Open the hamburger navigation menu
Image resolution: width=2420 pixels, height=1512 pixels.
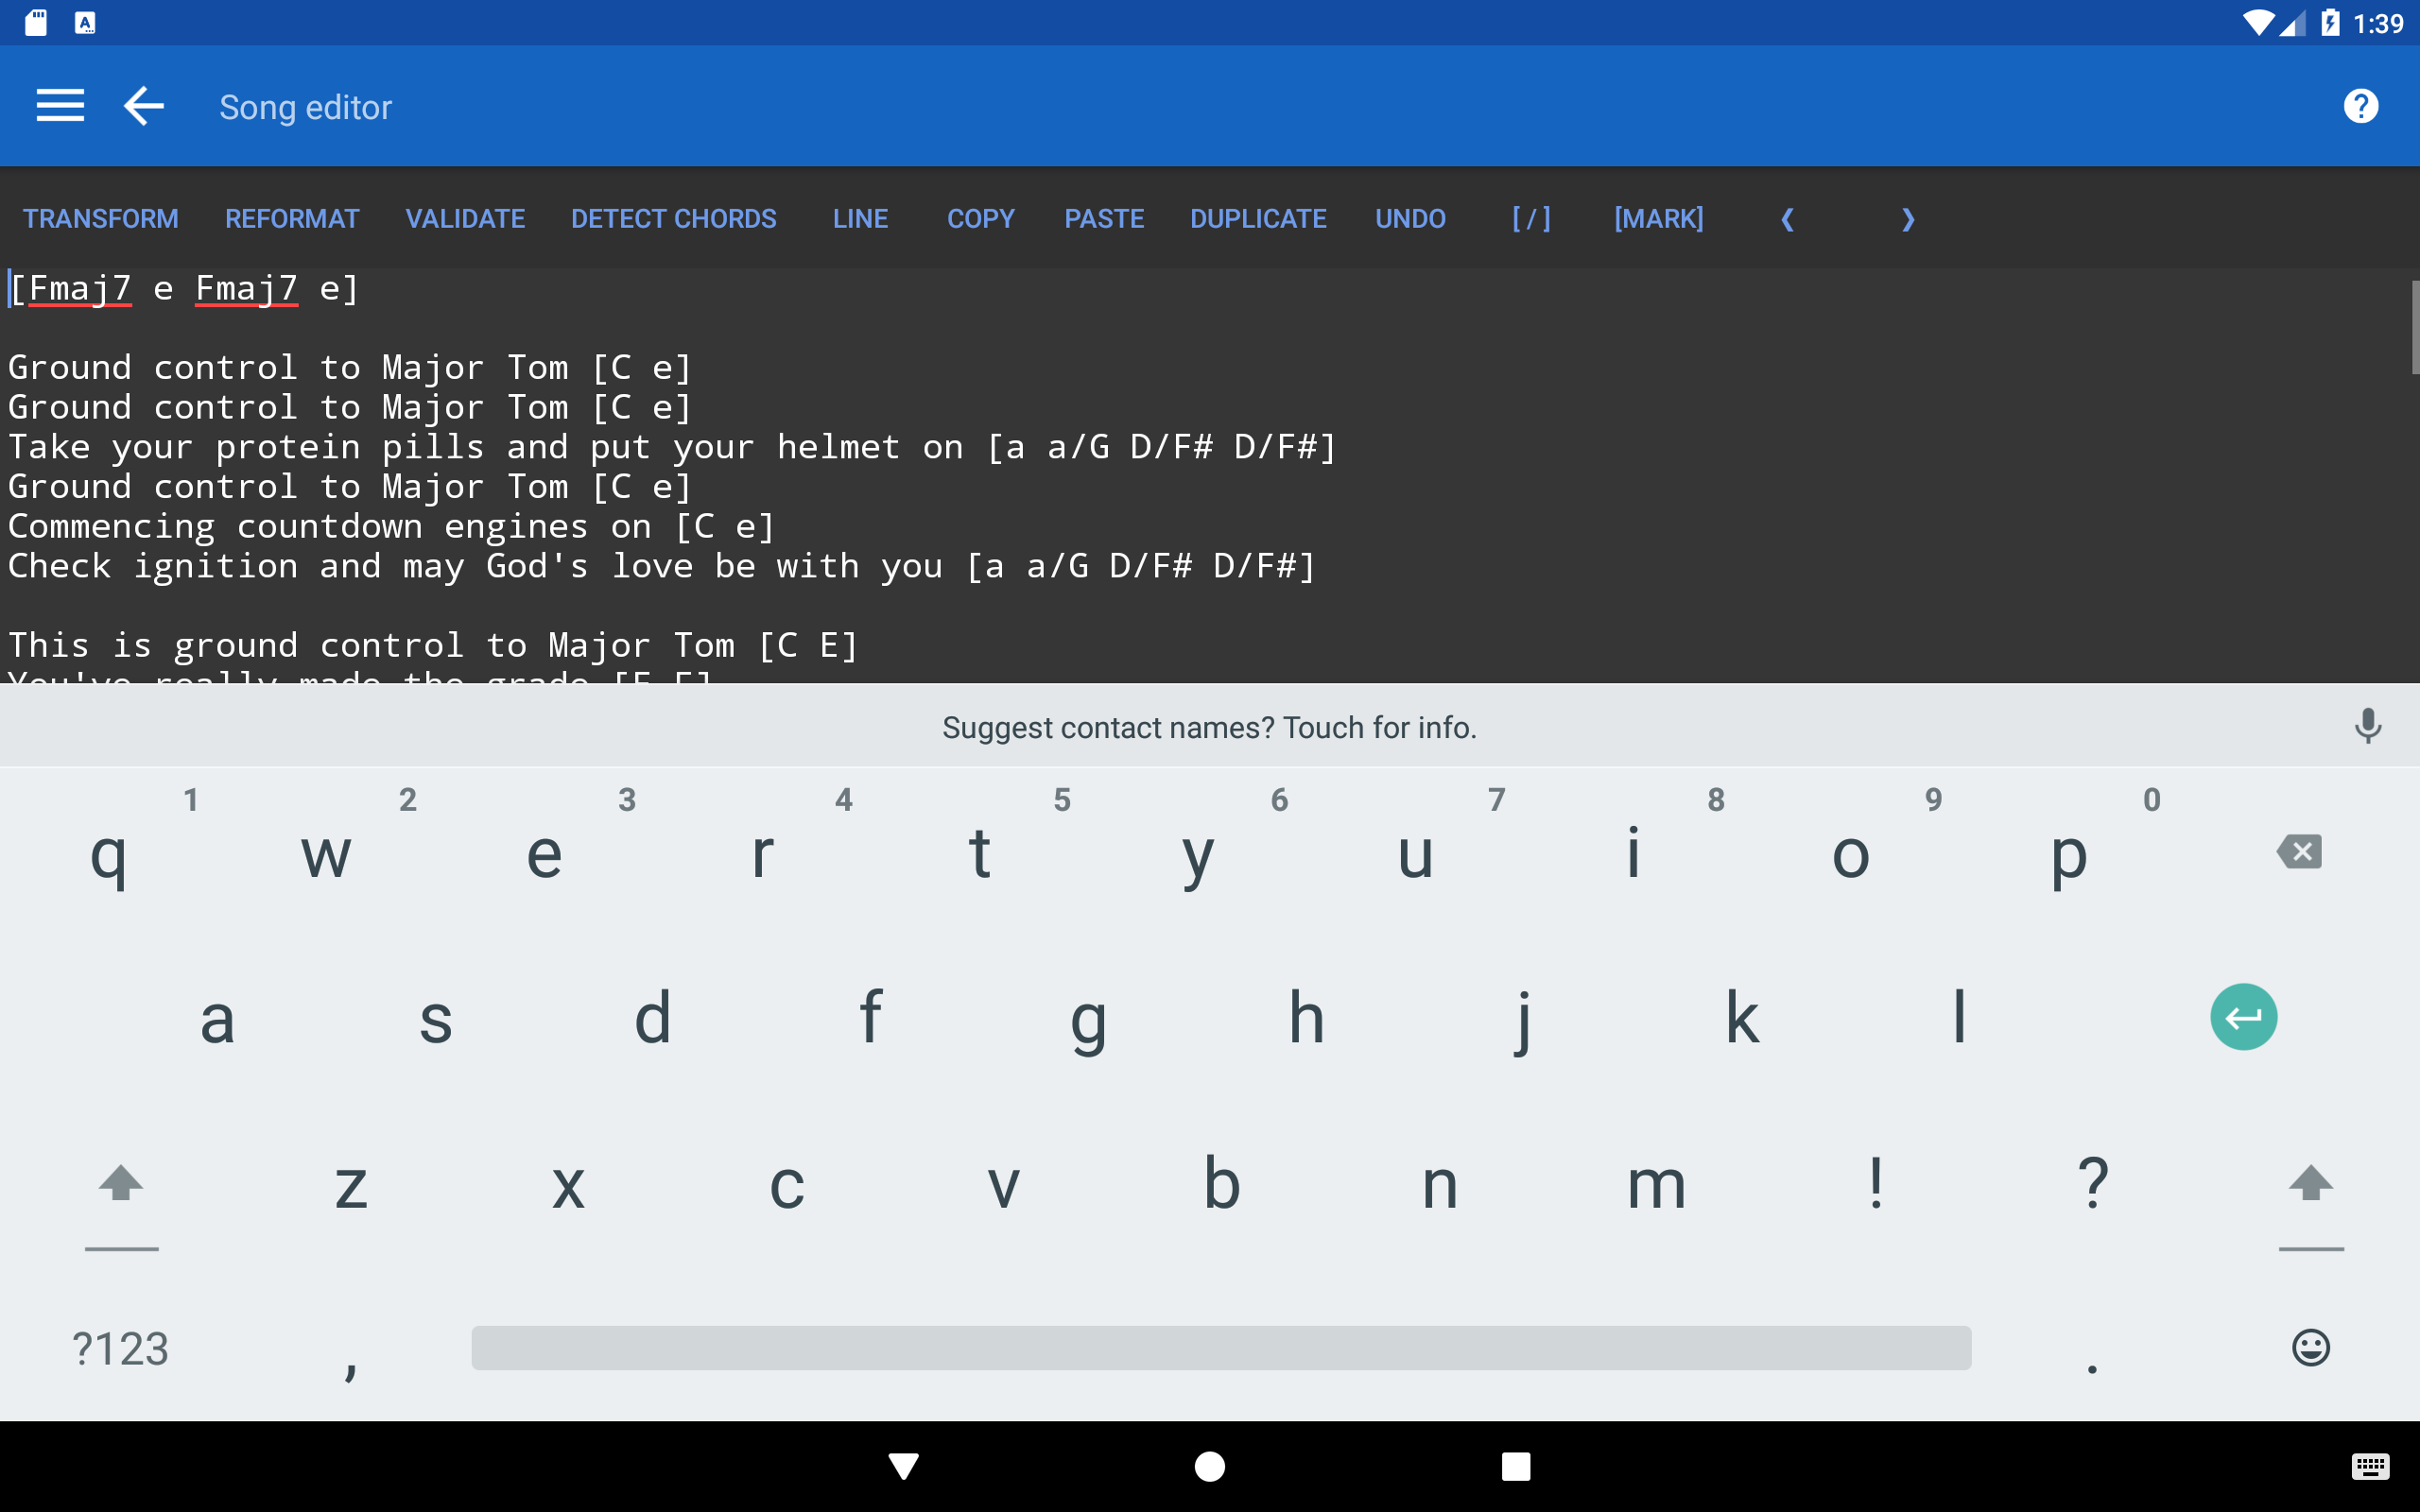[x=60, y=106]
